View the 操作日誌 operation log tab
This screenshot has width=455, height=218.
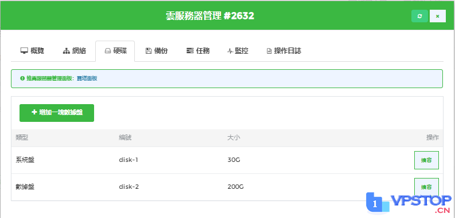284,51
